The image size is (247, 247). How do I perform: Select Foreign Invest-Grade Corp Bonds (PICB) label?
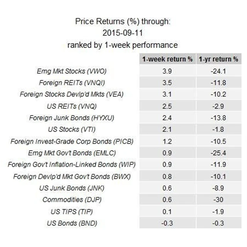pyautogui.click(x=71, y=141)
